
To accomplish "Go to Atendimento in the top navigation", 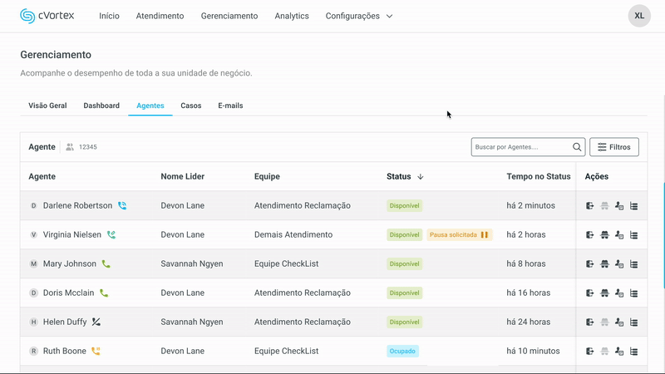I will pyautogui.click(x=160, y=16).
